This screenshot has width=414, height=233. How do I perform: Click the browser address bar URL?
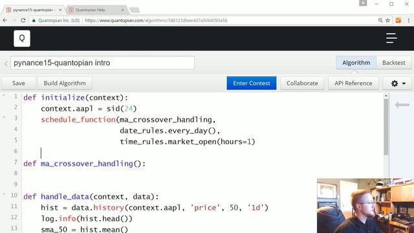[156, 20]
